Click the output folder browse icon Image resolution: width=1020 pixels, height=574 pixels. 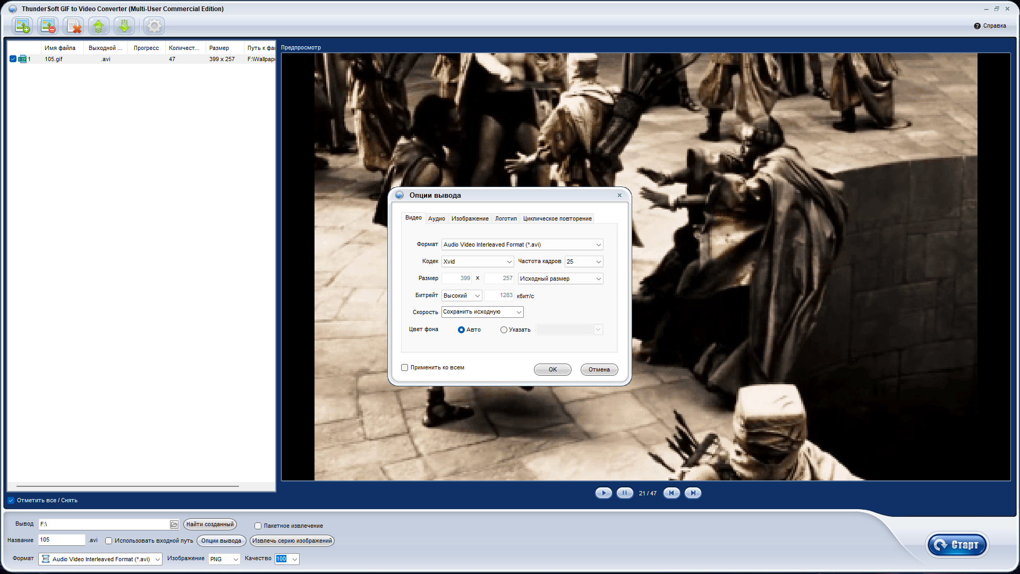tap(174, 525)
